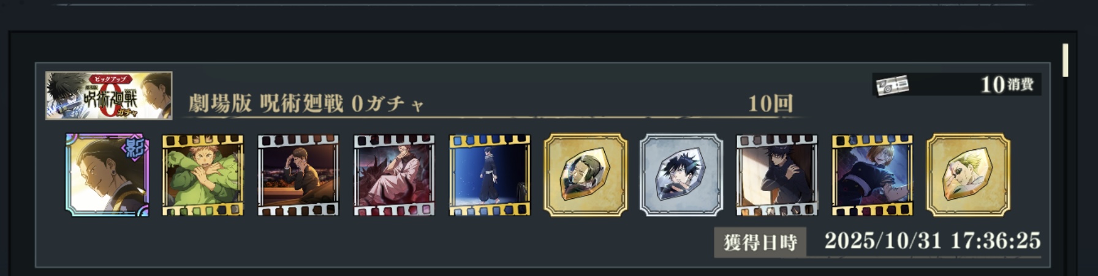Open the red-toned seated figure film card

point(394,176)
